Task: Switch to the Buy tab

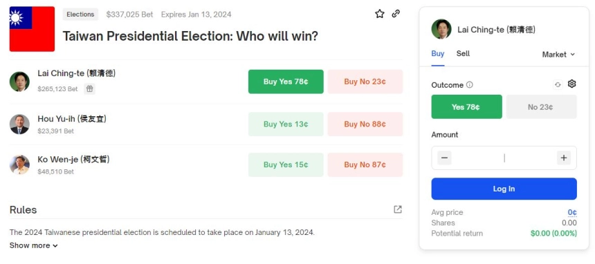Action: (x=437, y=53)
